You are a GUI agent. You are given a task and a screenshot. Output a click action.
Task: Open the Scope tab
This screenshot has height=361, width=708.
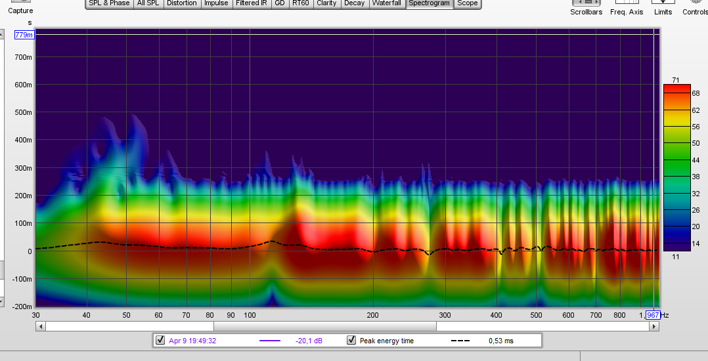click(x=468, y=3)
